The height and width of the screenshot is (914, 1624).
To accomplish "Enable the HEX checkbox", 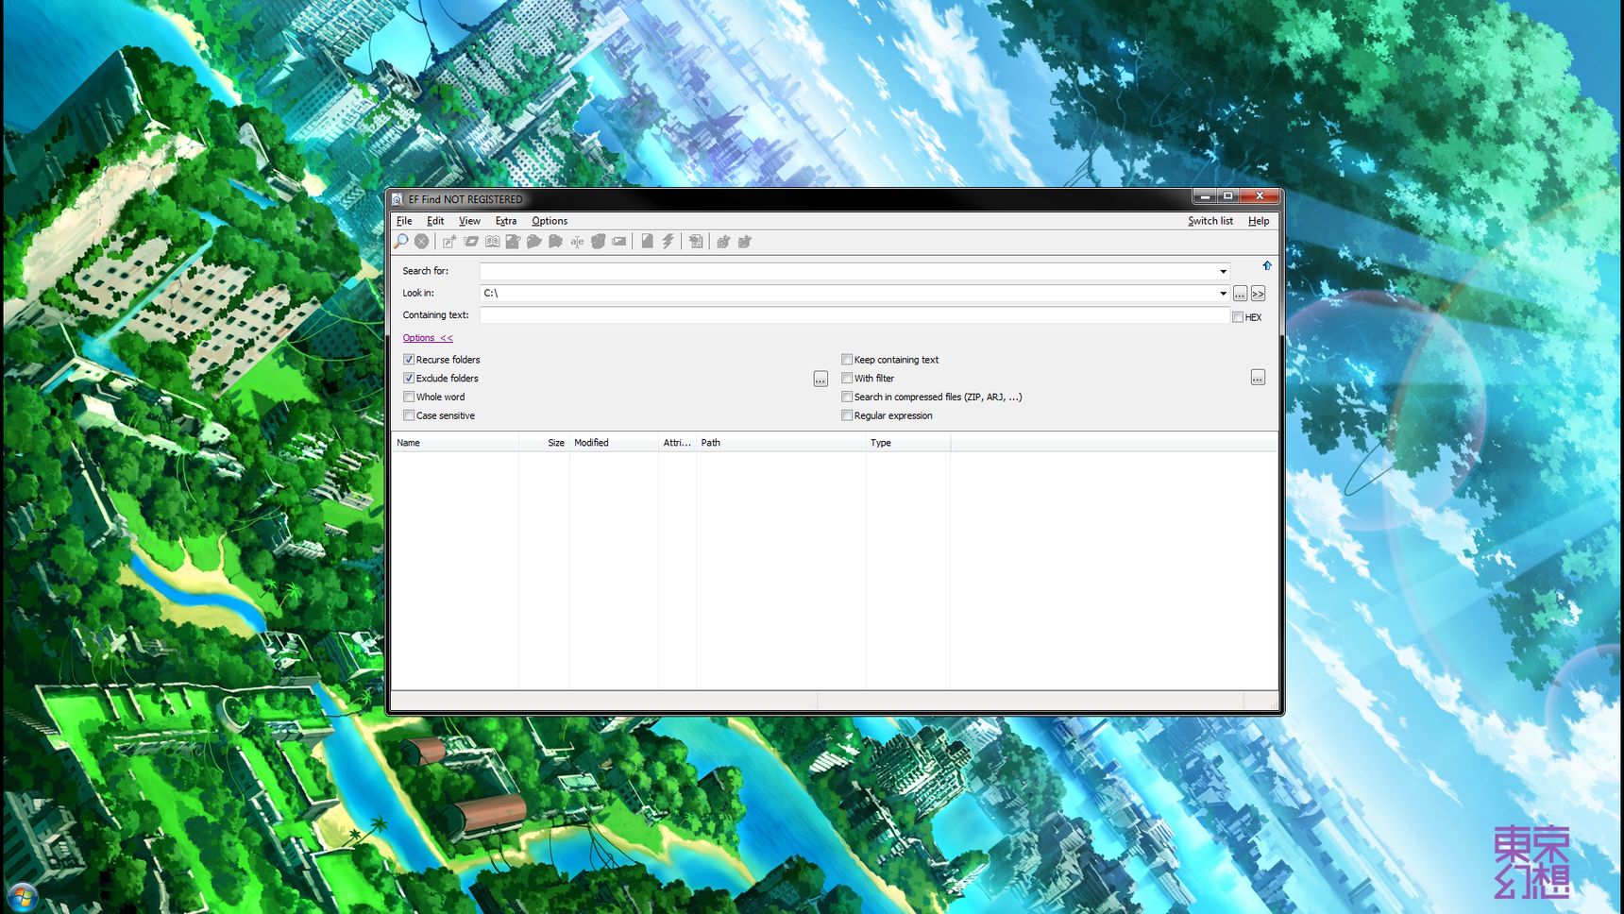I will [x=1238, y=317].
